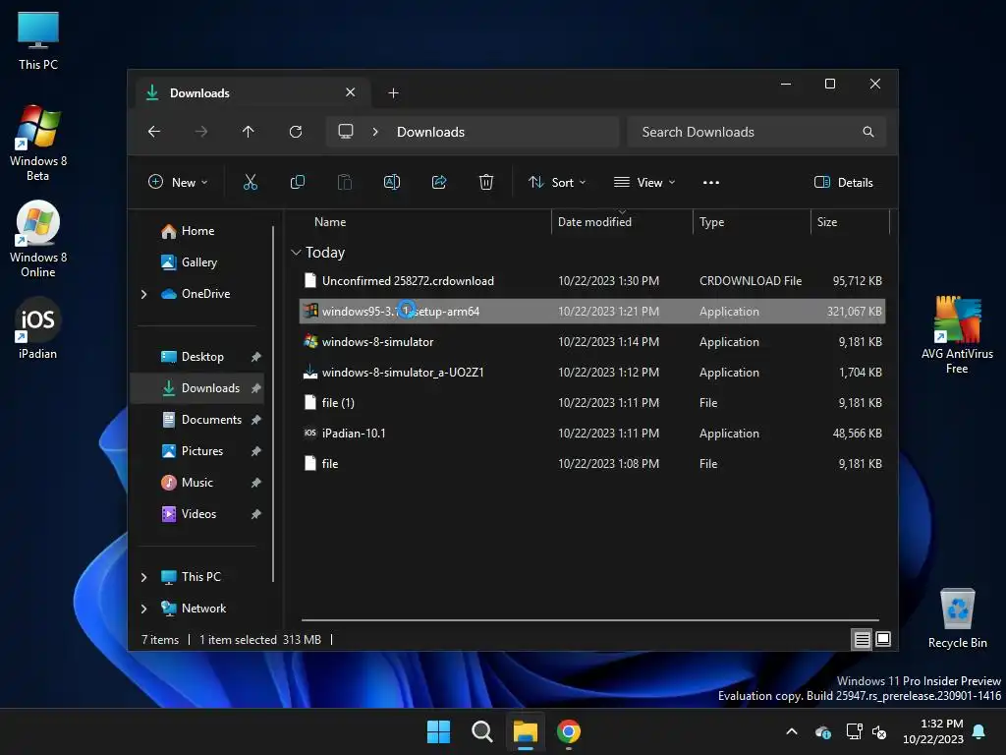Open Desktop in navigation pane

(x=199, y=357)
